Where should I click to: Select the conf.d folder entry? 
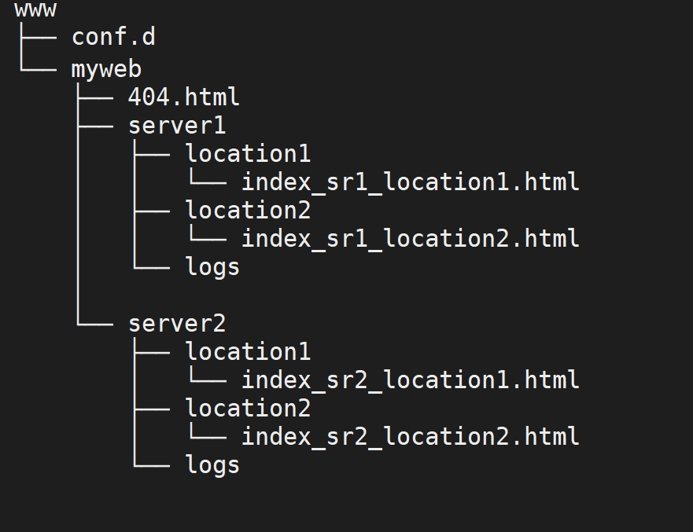click(113, 36)
